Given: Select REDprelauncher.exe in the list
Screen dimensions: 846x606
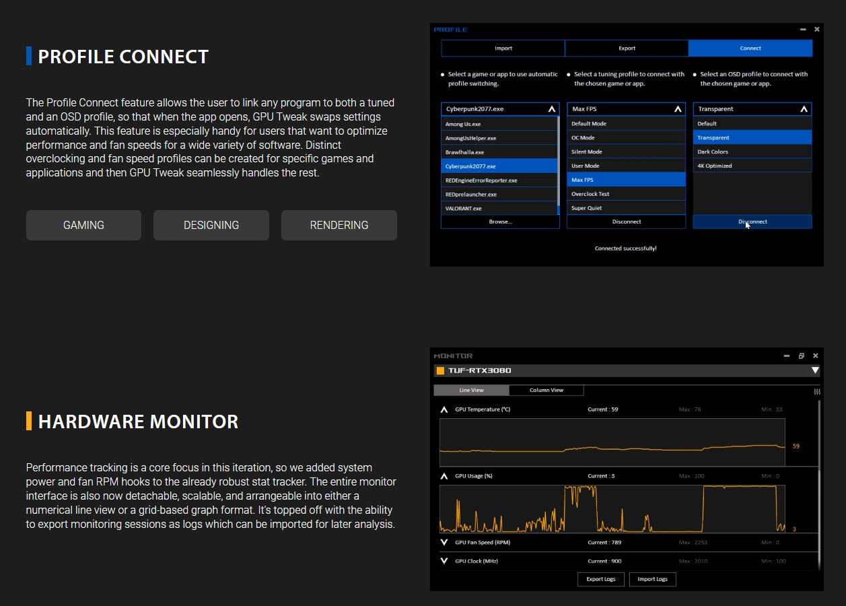Looking at the screenshot, I should click(x=499, y=195).
